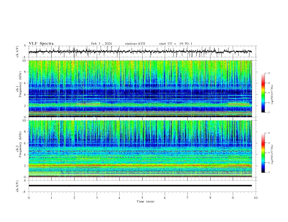Click the ch.2 spectrogram plot area

(x=140, y=149)
